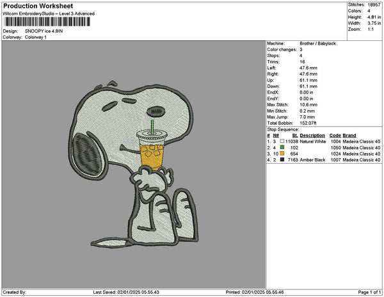Click stitch count '11038' in stop sequence
This screenshot has width=384, height=297.
(292, 141)
